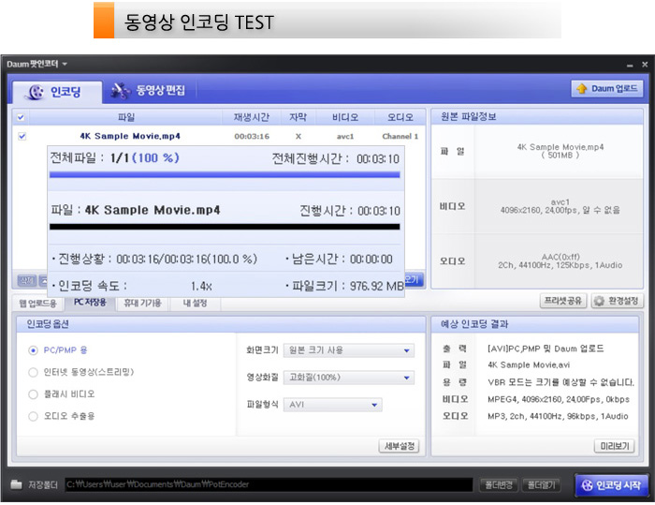Image resolution: width=655 pixels, height=505 pixels.
Task: Open the 웹 업로드용 tab
Action: (x=38, y=303)
